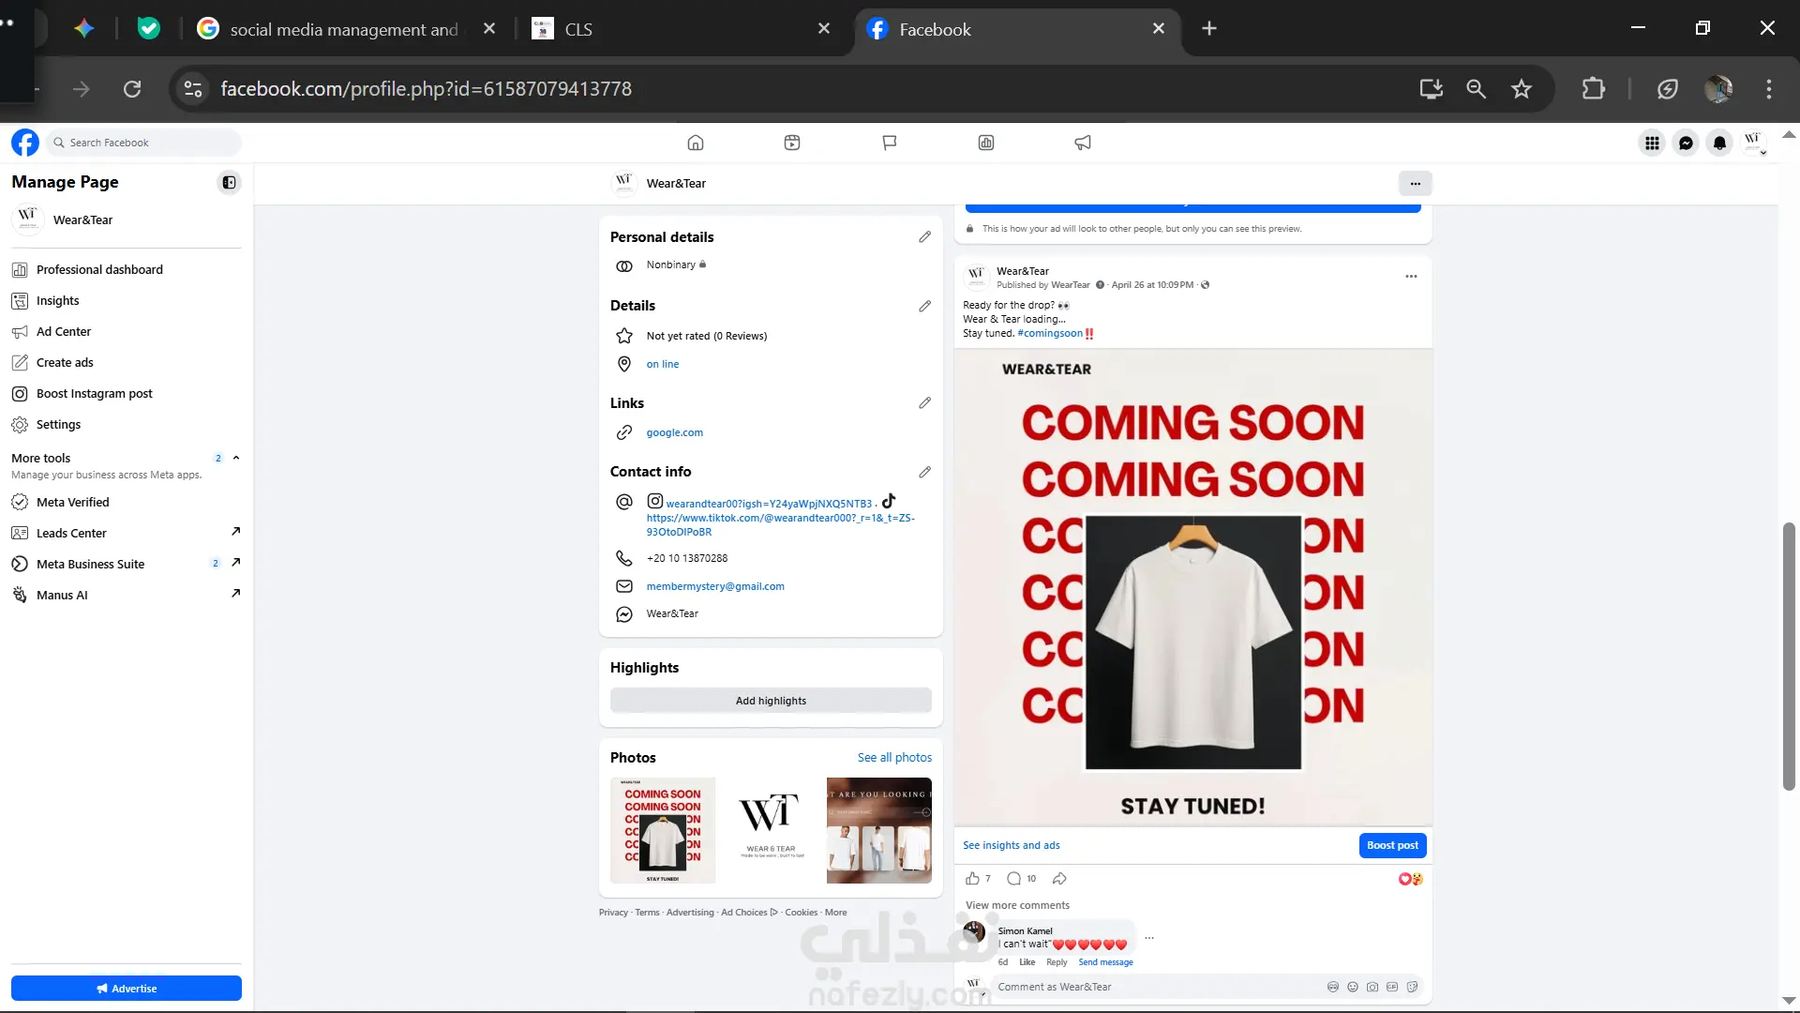
Task: Open comment options for Simon Kamel's comment
Action: click(x=1149, y=938)
